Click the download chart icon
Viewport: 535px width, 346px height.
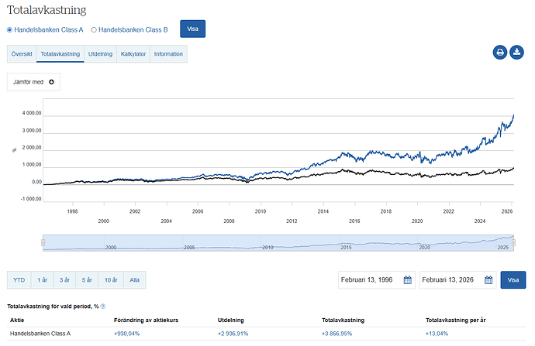[516, 53]
